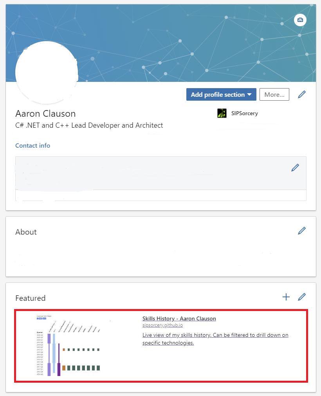Click the C# .NET Lead Developer headline
Image resolution: width=321 pixels, height=396 pixels.
click(89, 125)
